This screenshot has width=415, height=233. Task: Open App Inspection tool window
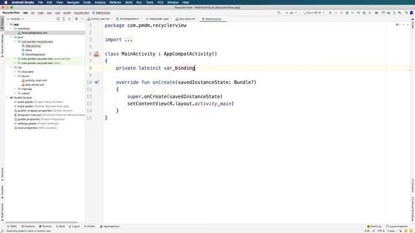point(110,227)
